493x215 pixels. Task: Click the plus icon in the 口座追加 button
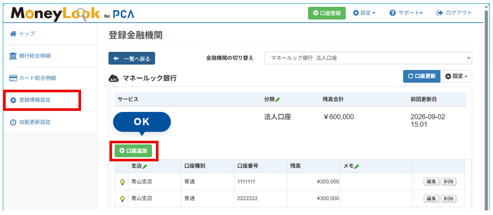click(122, 151)
